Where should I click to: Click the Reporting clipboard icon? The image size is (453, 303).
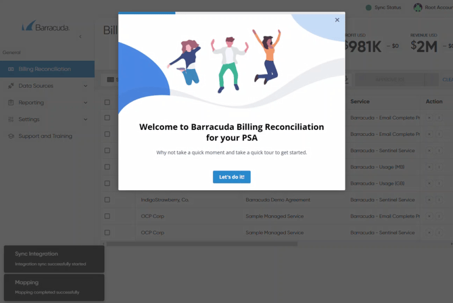(11, 103)
